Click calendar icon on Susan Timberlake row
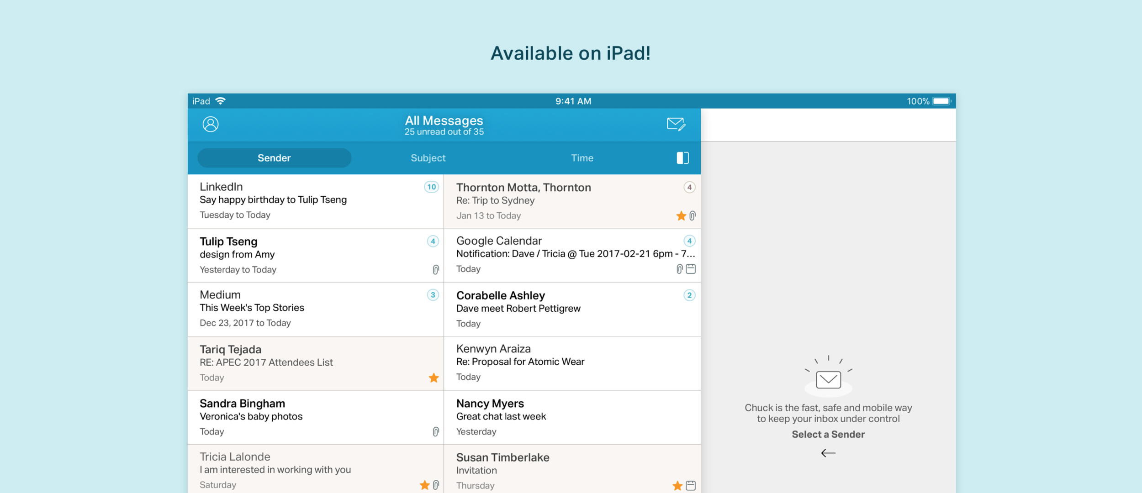The width and height of the screenshot is (1142, 493). (x=691, y=486)
